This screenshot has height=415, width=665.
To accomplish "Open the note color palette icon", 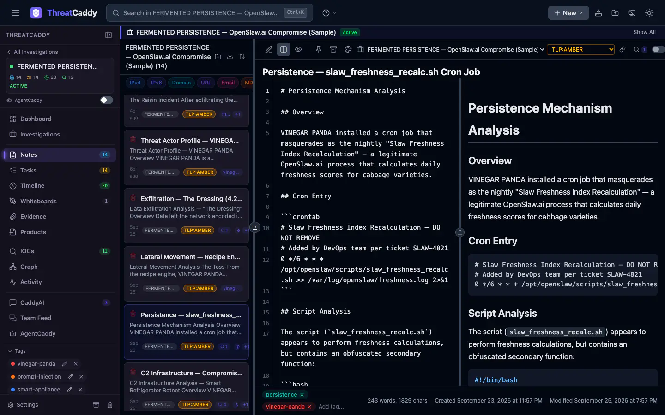I will coord(348,49).
